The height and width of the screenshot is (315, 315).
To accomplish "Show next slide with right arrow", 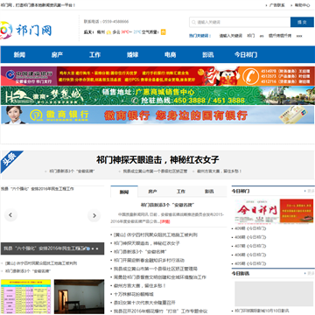I will tap(94, 215).
